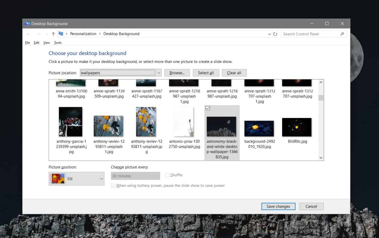Click the up arrow to navigate up
Viewport: 379px width, 238px height.
tap(53, 34)
